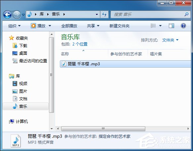Close the explorer window
193x151 pixels.
(x=183, y=3)
